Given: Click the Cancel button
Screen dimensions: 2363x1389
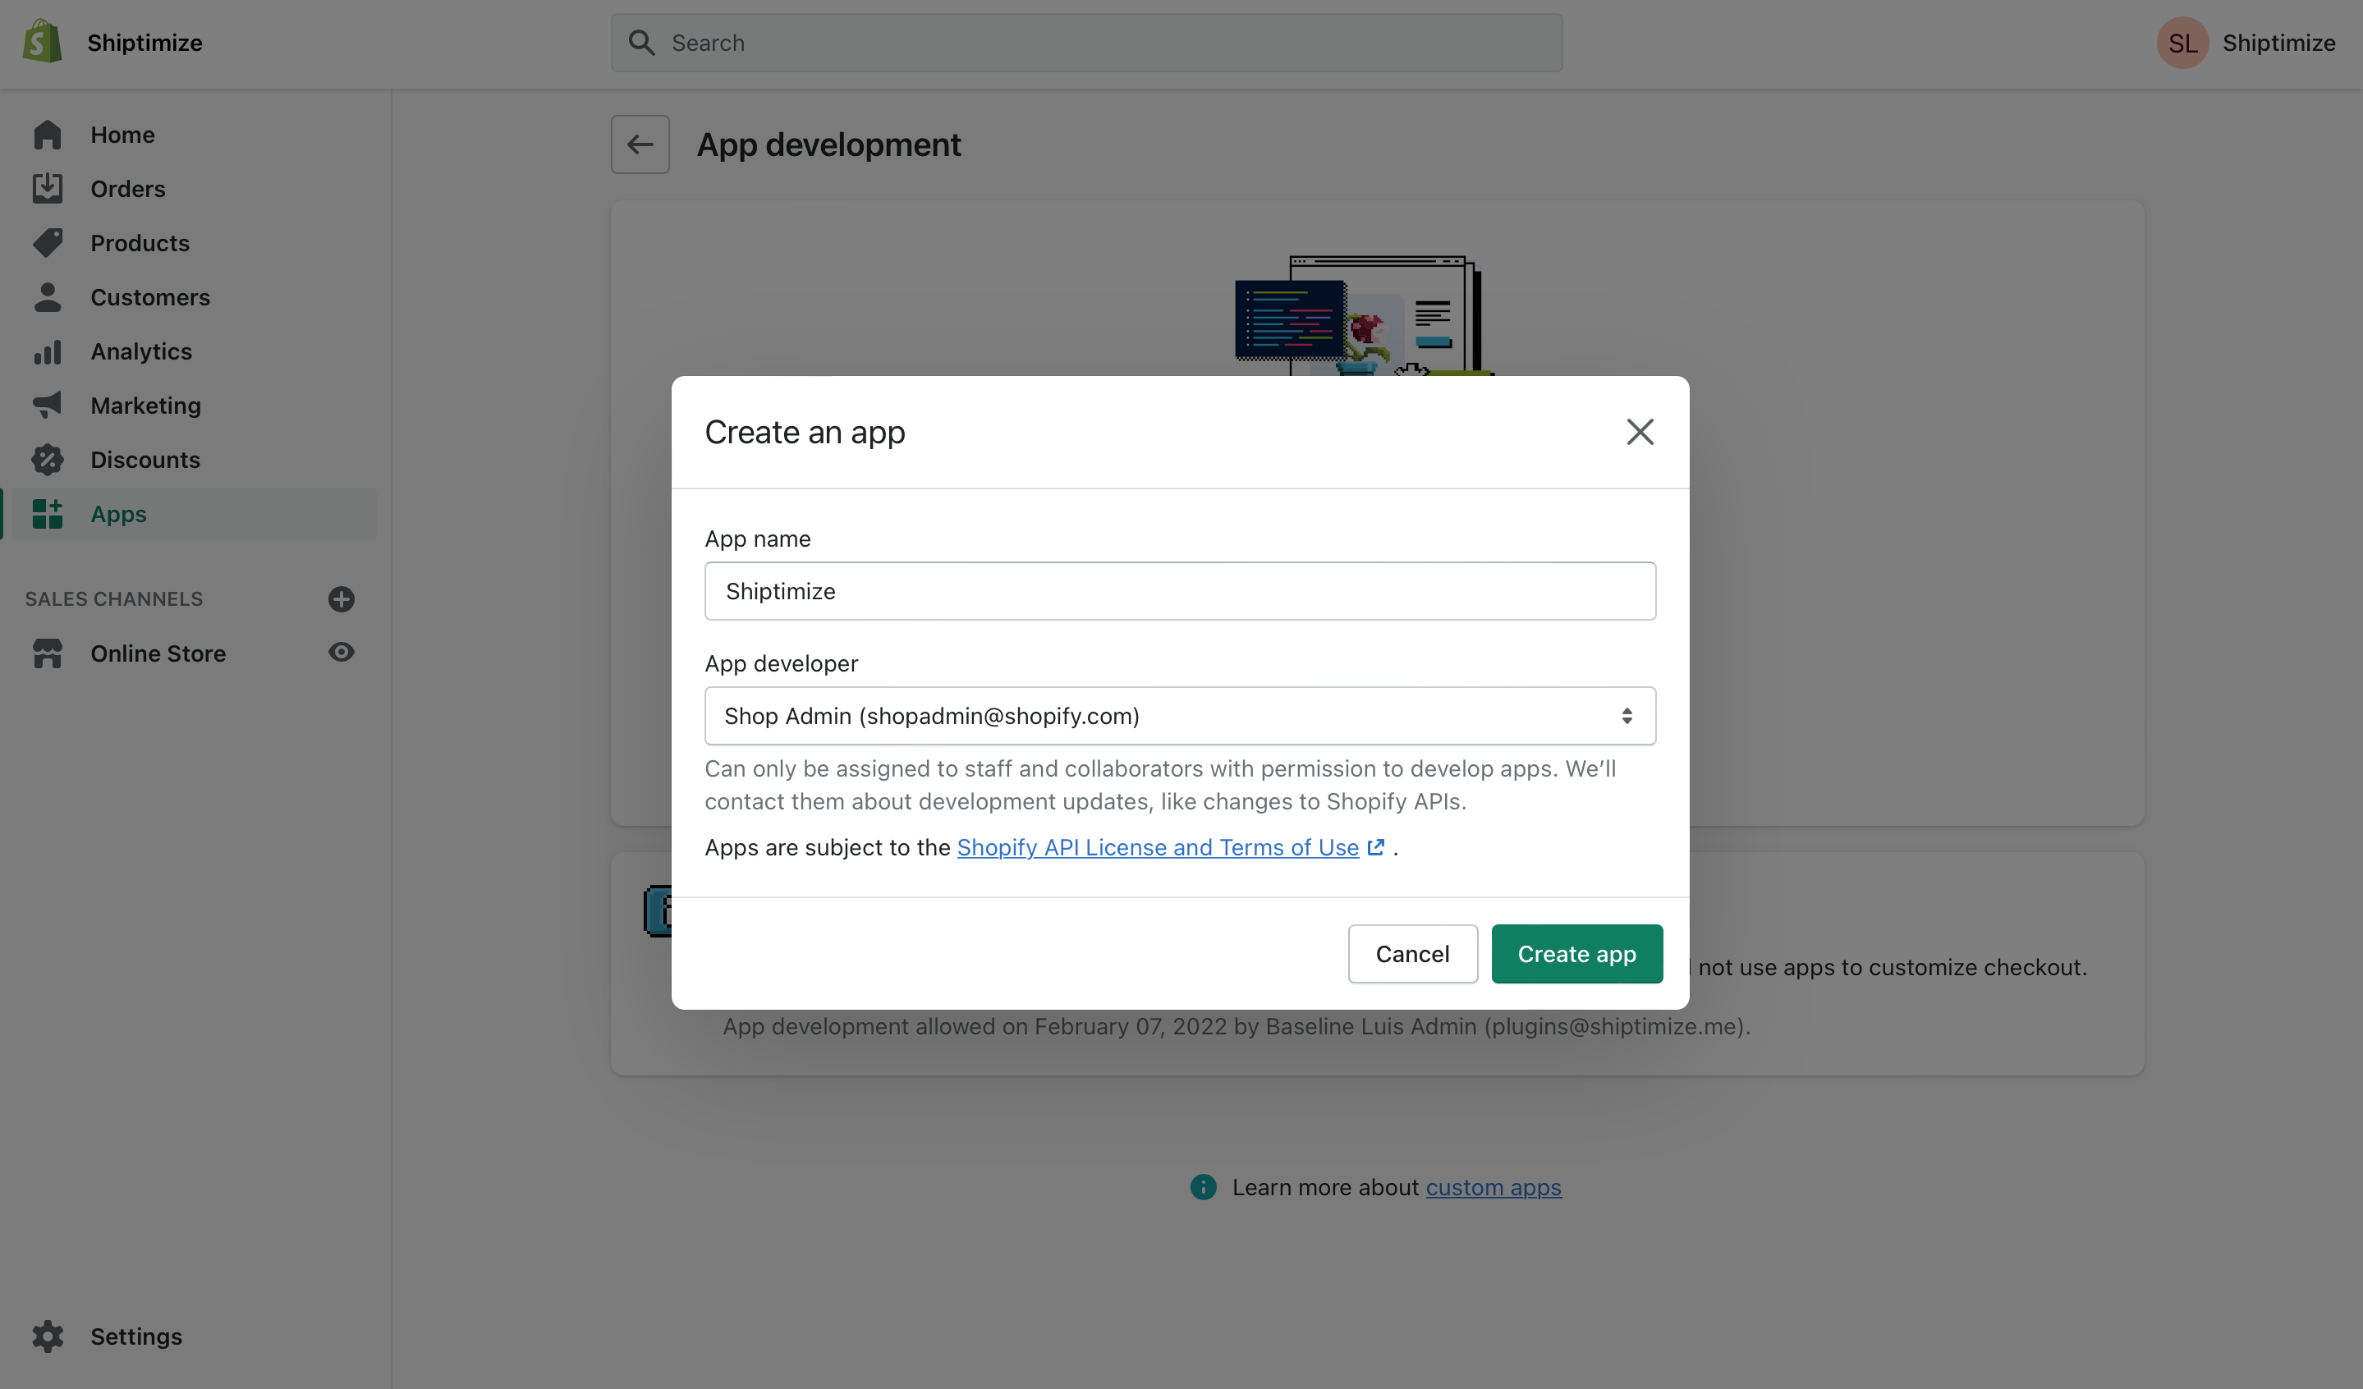Looking at the screenshot, I should pyautogui.click(x=1413, y=954).
